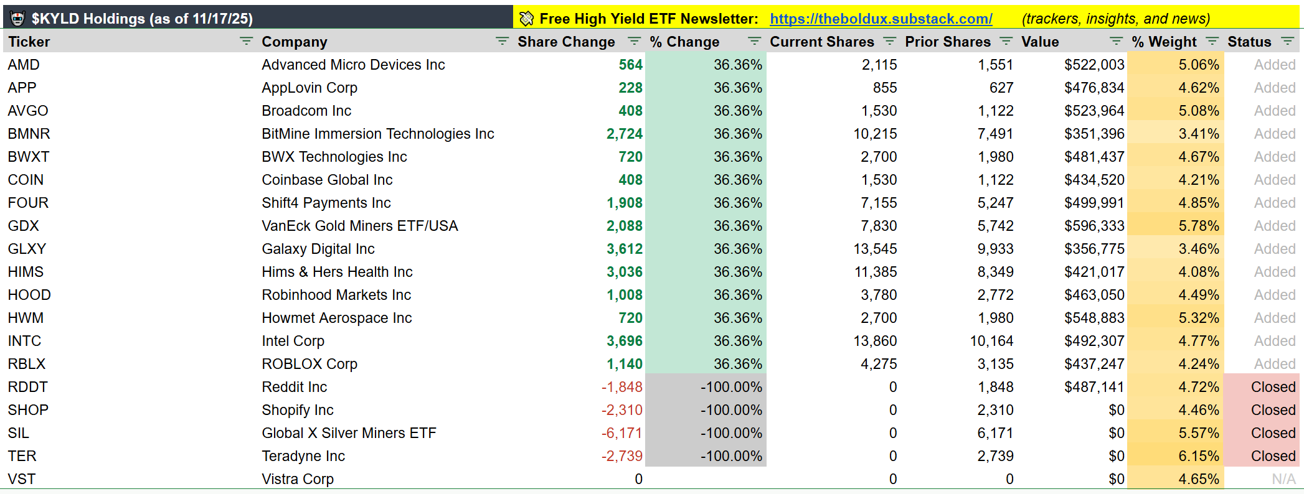Open the % Change column filter
This screenshot has height=494, width=1304.
pyautogui.click(x=754, y=41)
